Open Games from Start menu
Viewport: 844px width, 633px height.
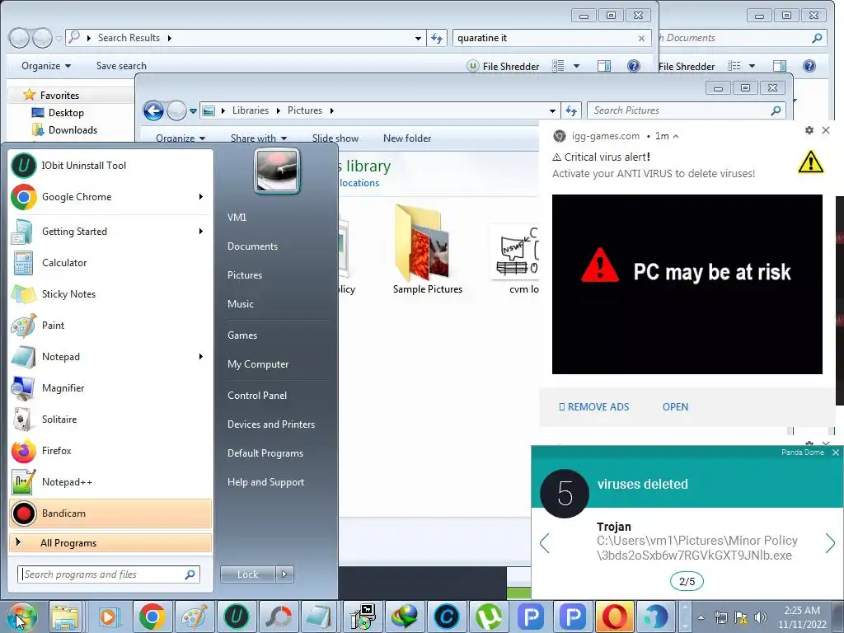(x=242, y=335)
